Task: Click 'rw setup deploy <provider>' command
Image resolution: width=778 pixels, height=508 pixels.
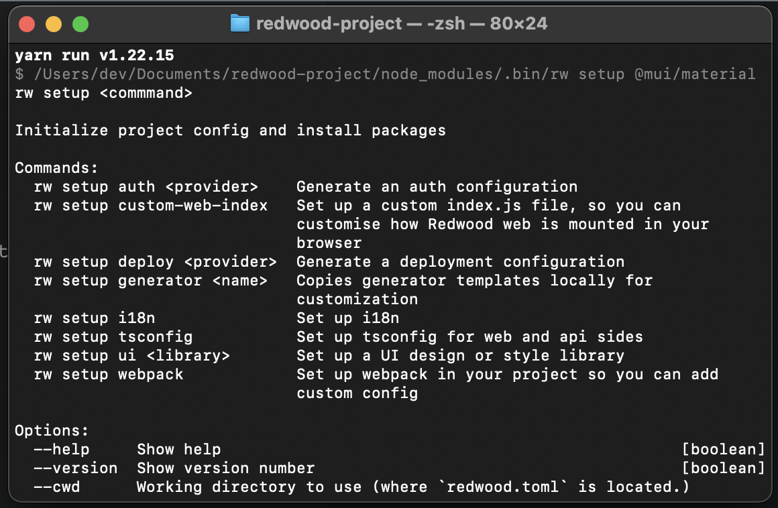Action: (156, 261)
